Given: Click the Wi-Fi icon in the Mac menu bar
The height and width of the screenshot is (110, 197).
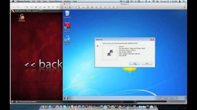Looking at the screenshot, I should [153, 1].
